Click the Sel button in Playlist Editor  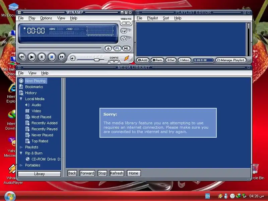(171, 60)
